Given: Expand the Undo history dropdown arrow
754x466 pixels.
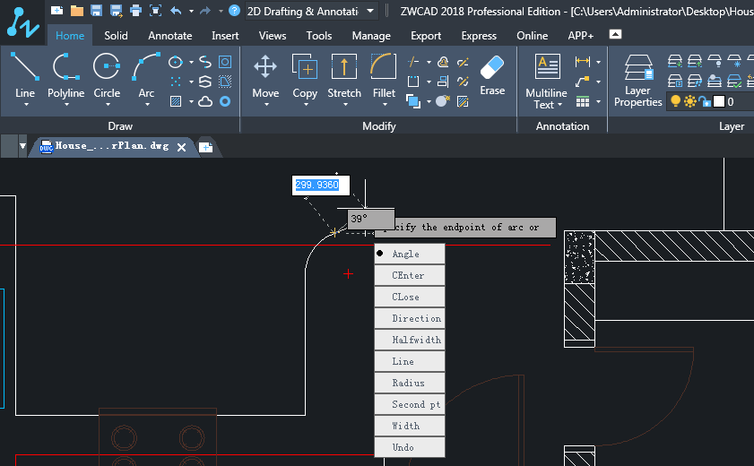Looking at the screenshot, I should click(191, 11).
